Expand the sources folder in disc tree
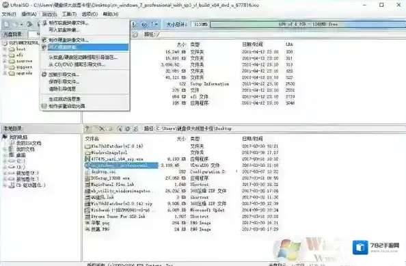The height and width of the screenshot is (266, 406). (x=5, y=61)
